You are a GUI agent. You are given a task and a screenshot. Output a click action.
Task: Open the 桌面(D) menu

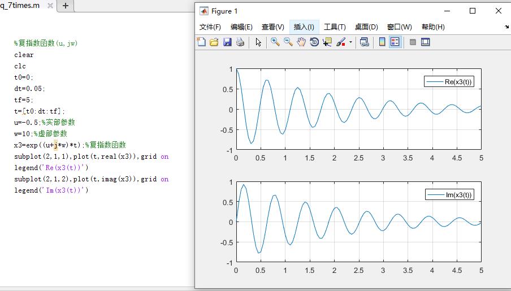point(366,27)
